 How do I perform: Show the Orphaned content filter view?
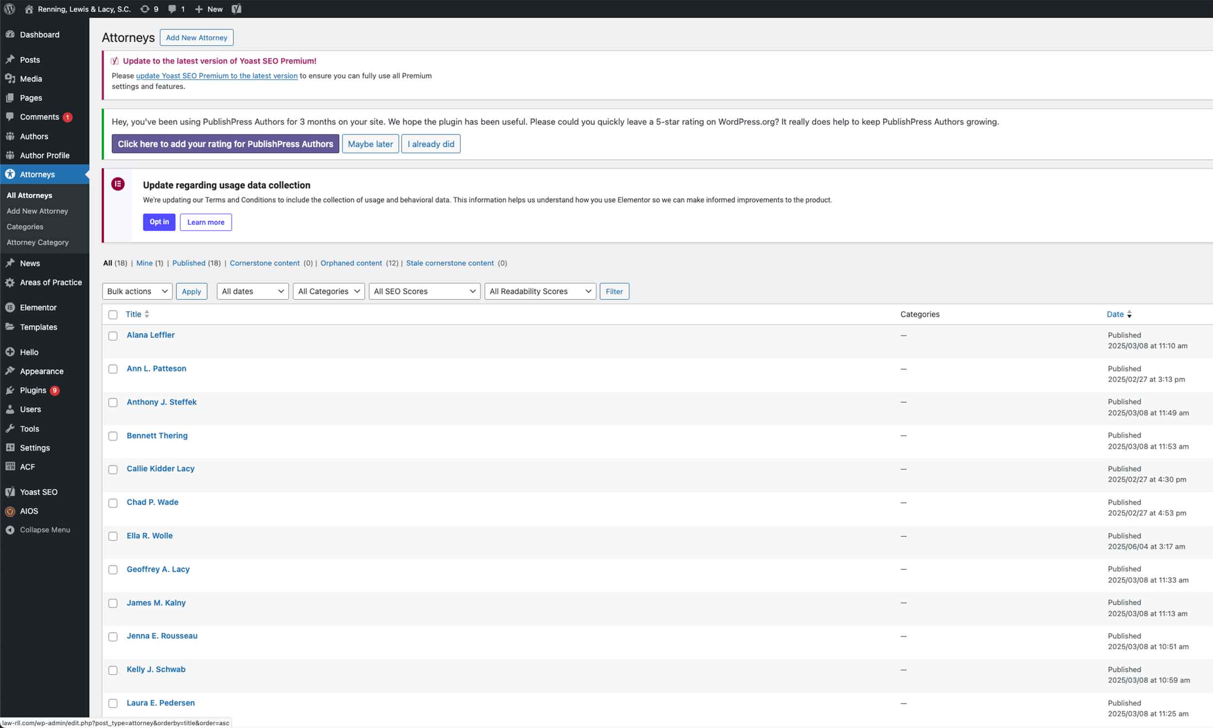pos(351,263)
